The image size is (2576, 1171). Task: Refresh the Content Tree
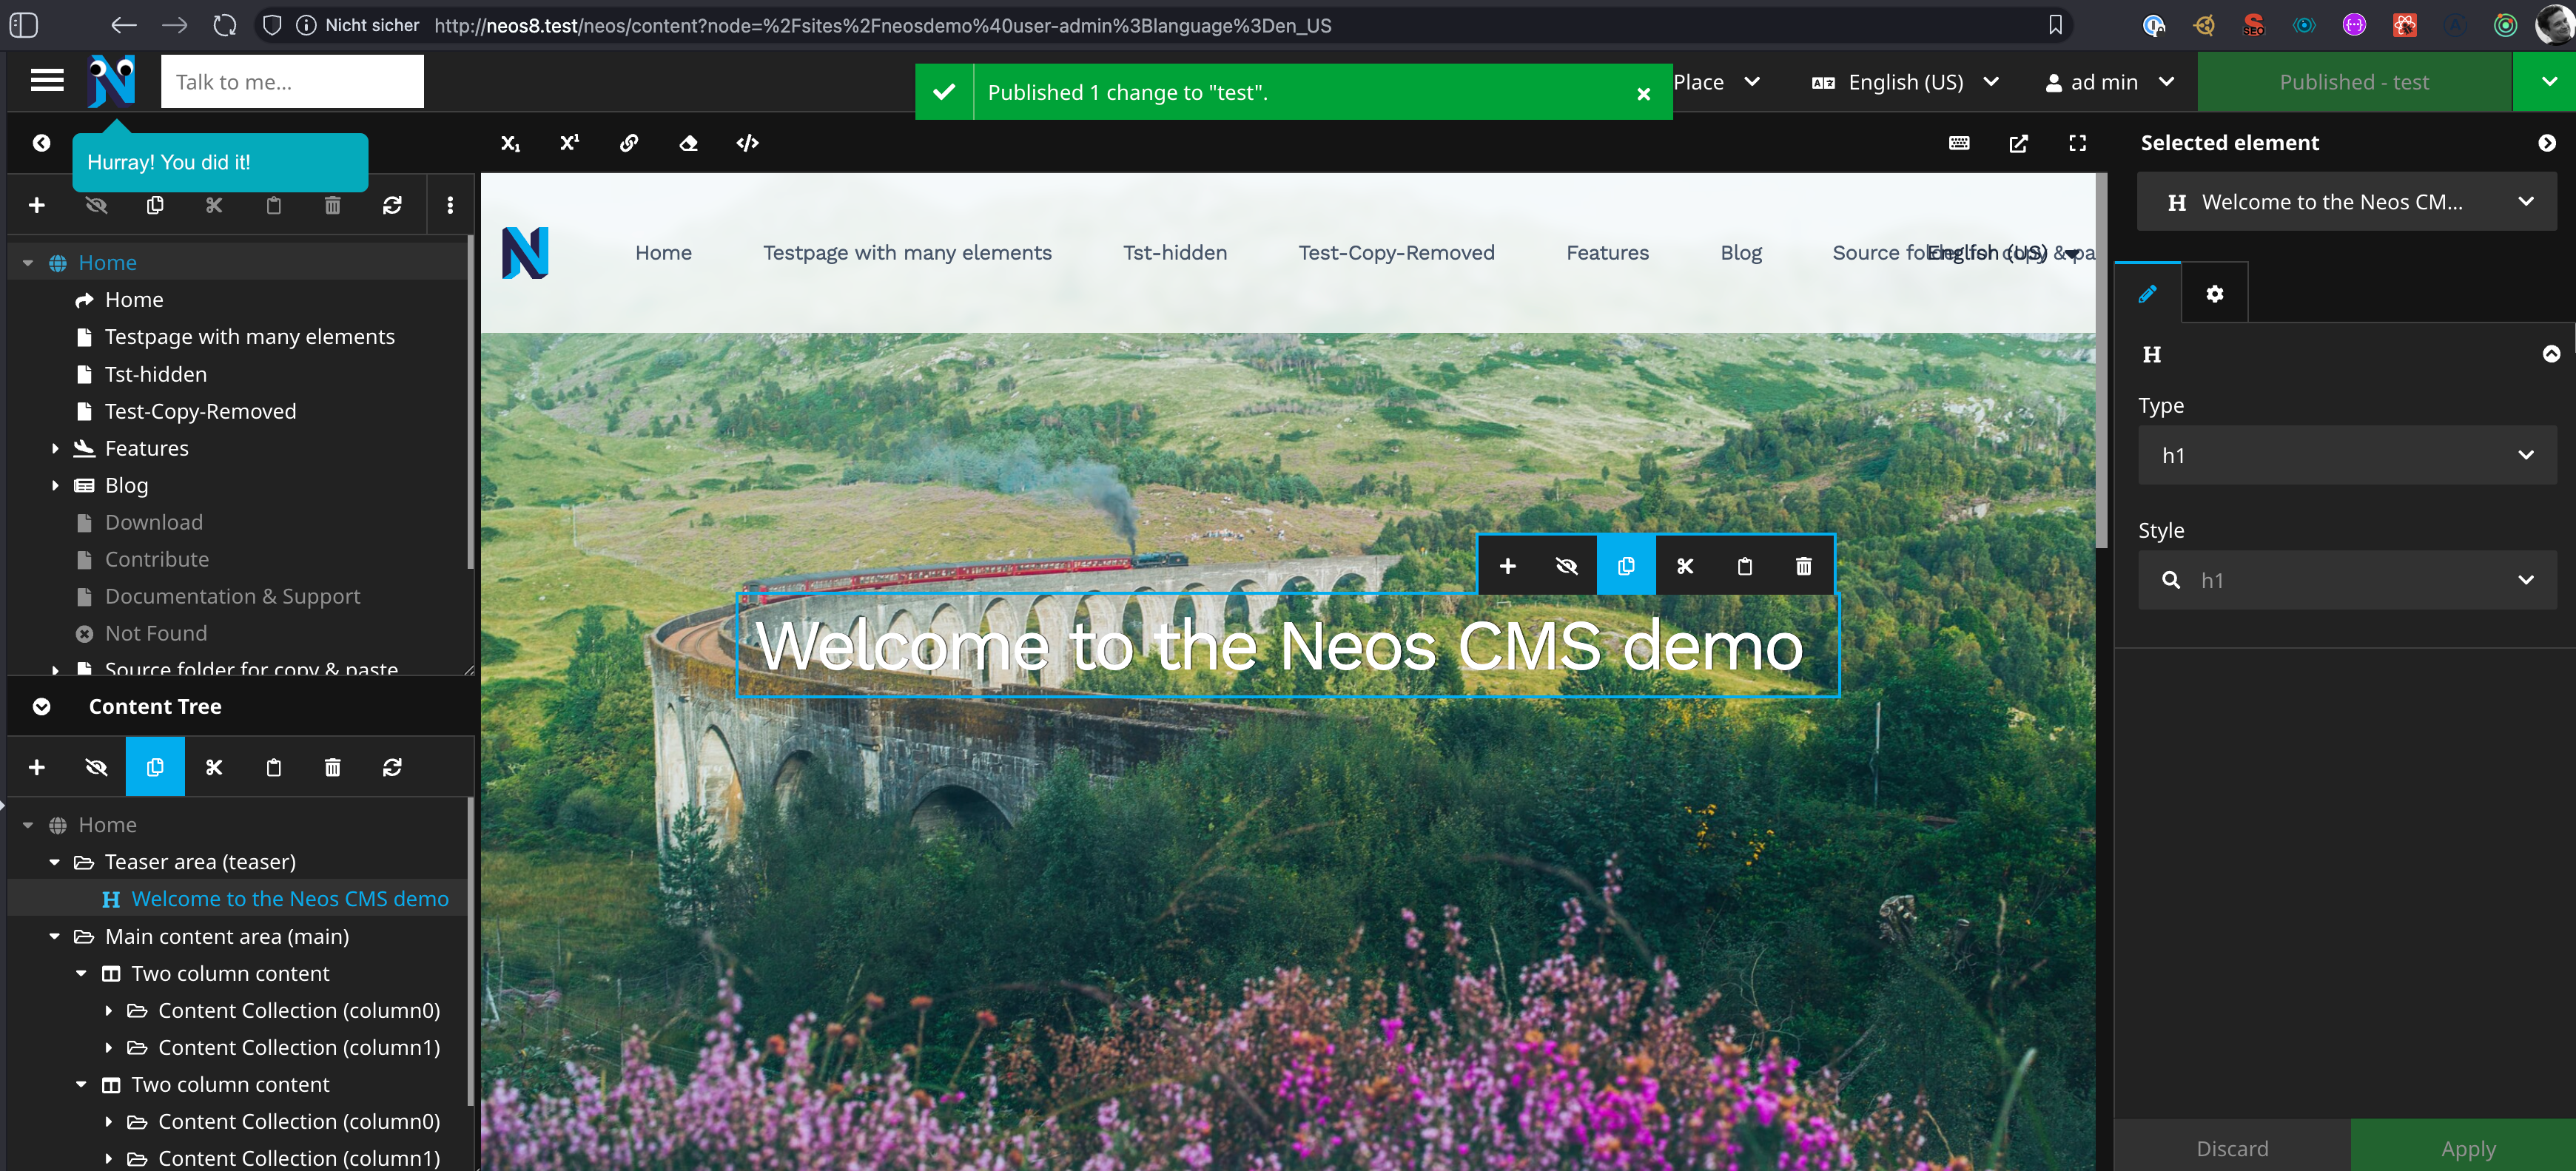[x=392, y=767]
